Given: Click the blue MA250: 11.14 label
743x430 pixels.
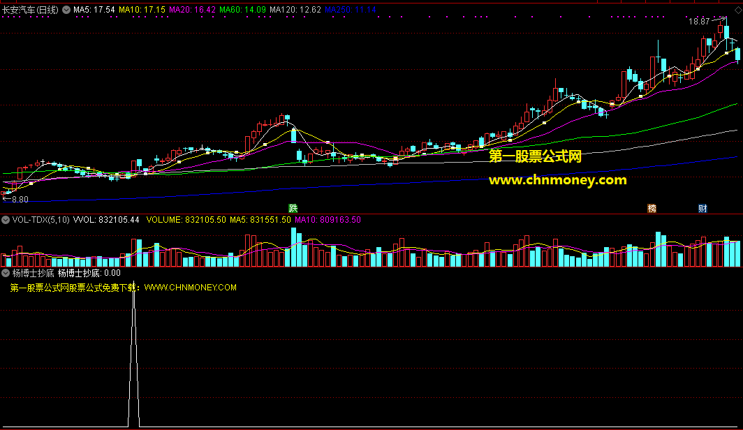Looking at the screenshot, I should click(x=350, y=10).
